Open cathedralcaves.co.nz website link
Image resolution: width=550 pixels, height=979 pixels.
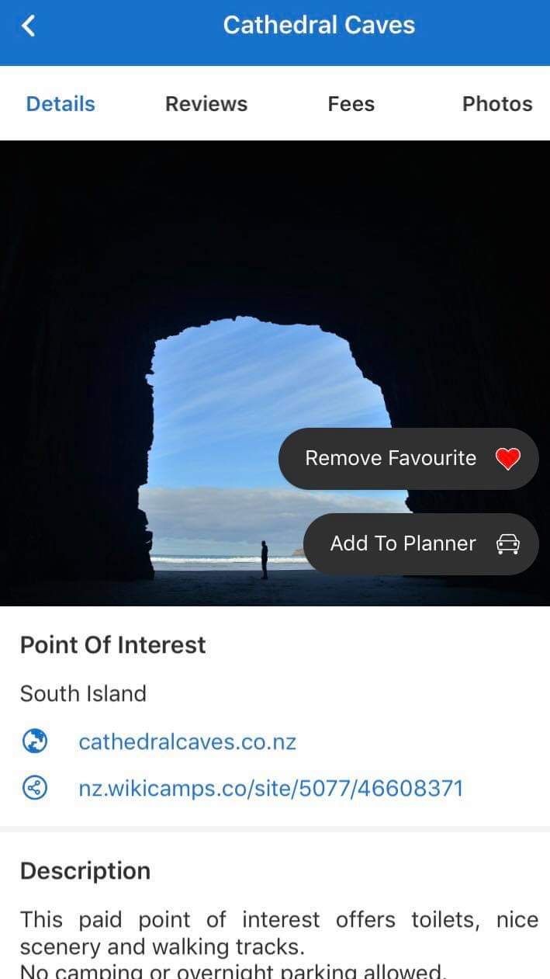[188, 741]
